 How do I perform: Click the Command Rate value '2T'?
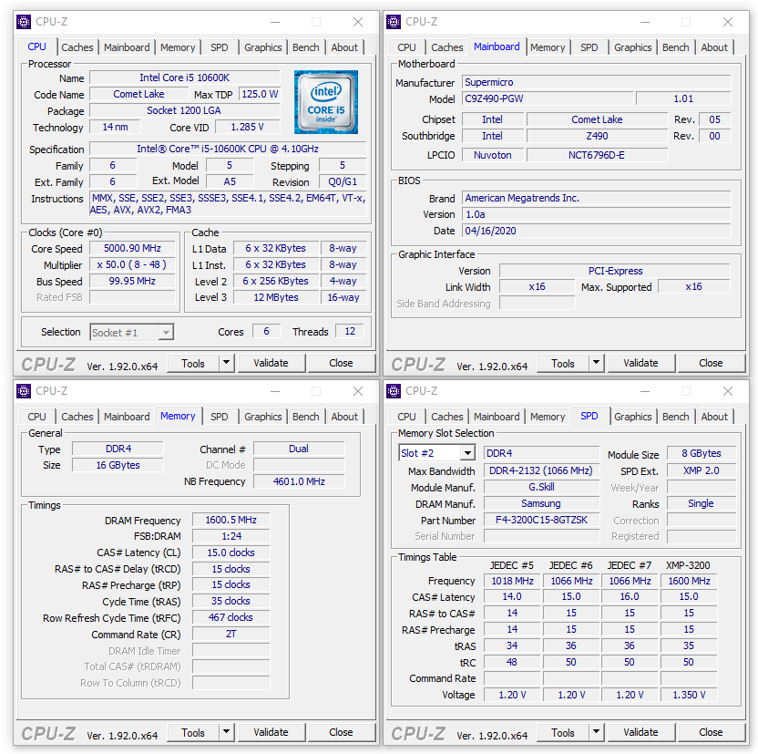(231, 634)
